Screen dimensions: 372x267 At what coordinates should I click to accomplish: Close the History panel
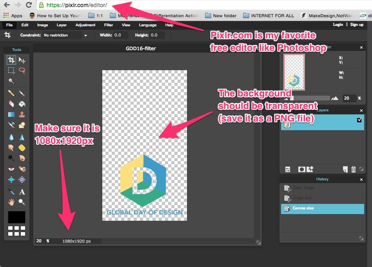pos(361,180)
